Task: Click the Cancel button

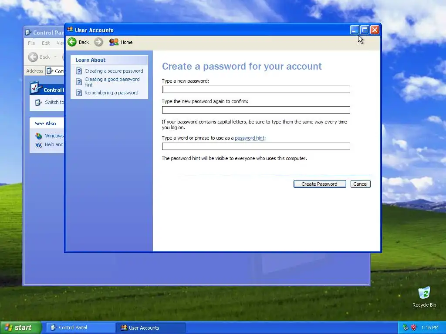Action: point(360,184)
